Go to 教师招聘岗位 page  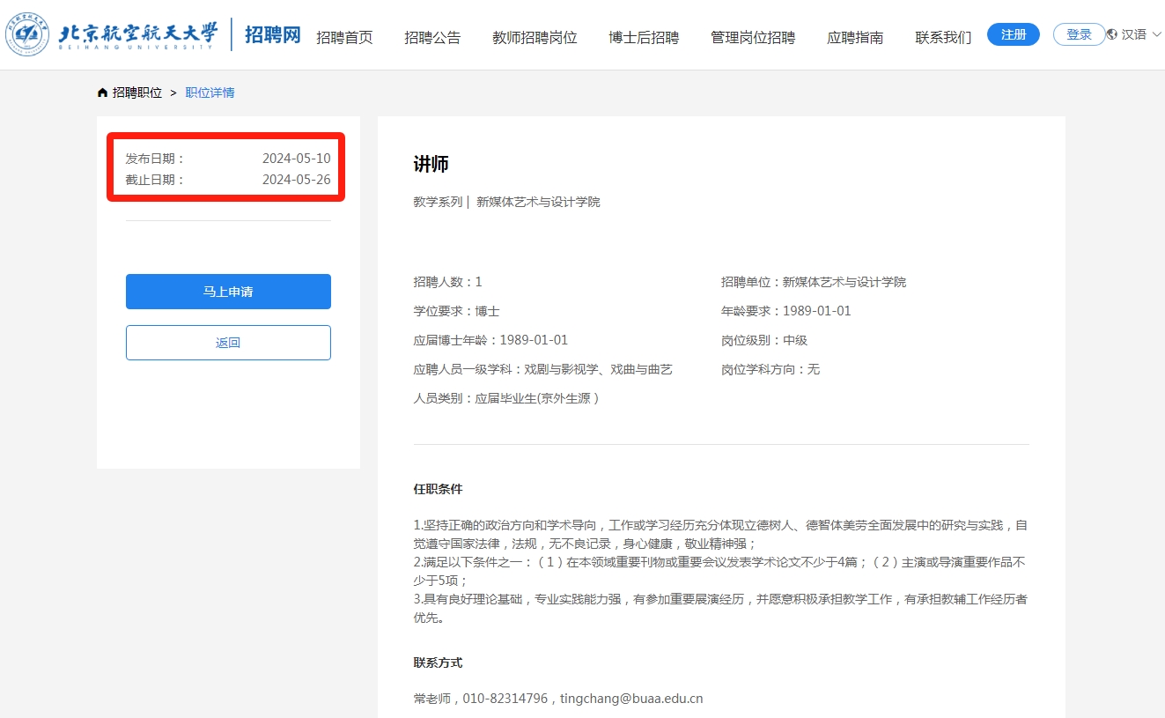click(x=535, y=37)
